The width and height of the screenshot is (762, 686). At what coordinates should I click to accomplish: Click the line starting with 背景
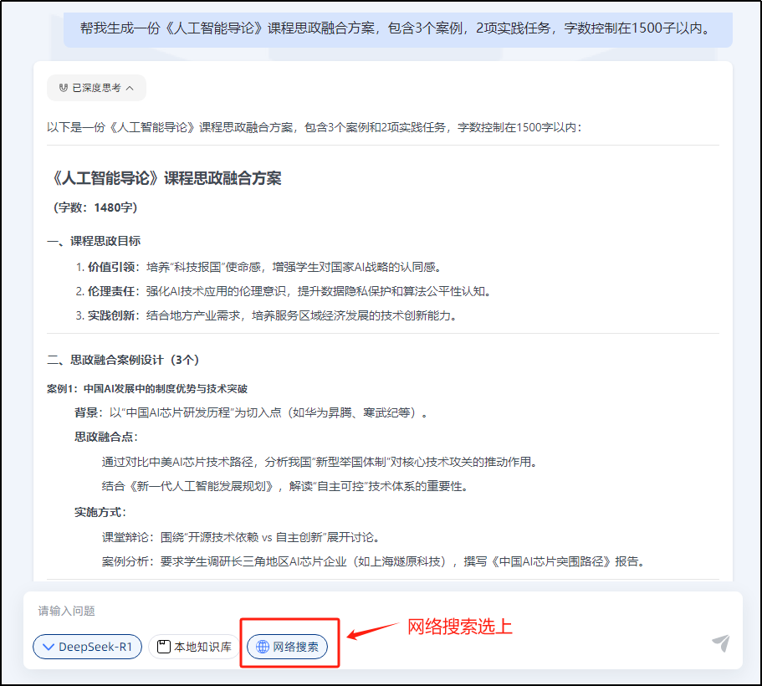click(251, 412)
